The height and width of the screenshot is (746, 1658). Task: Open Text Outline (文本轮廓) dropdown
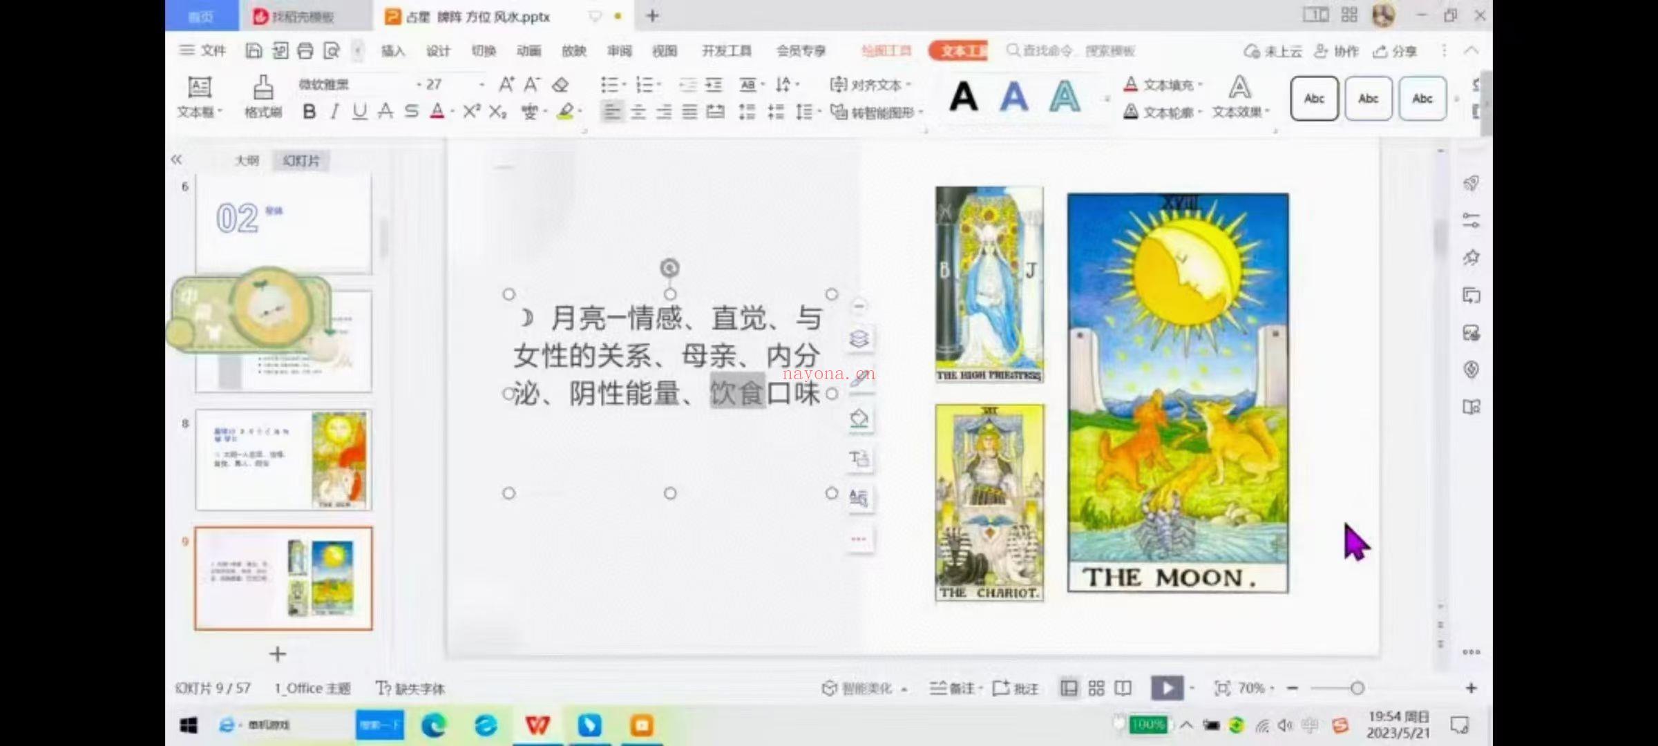(1163, 111)
